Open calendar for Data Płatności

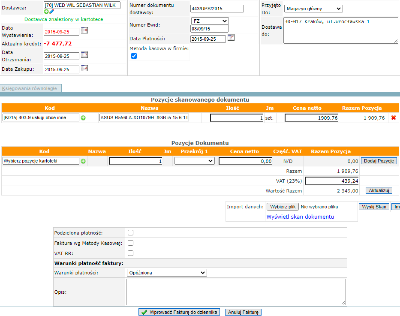231,37
